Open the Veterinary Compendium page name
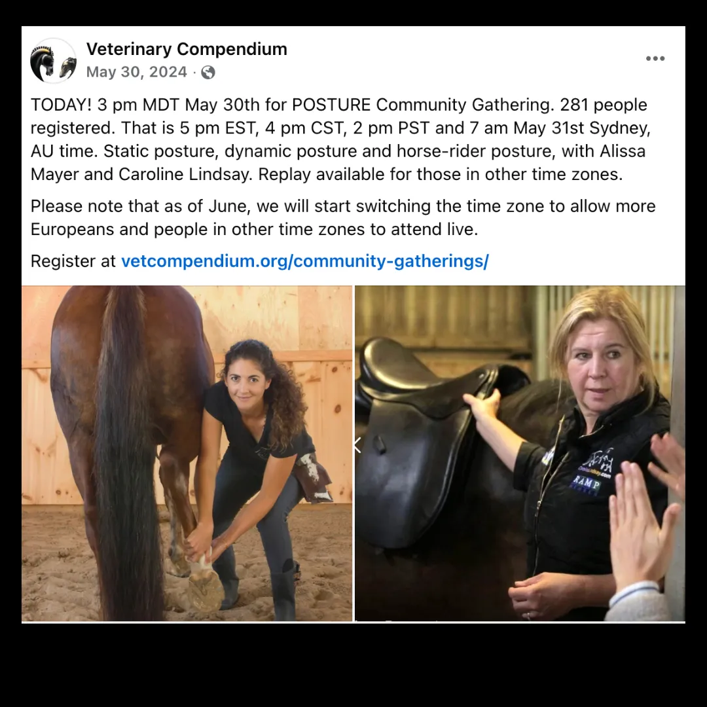Image resolution: width=707 pixels, height=707 pixels. click(x=187, y=48)
